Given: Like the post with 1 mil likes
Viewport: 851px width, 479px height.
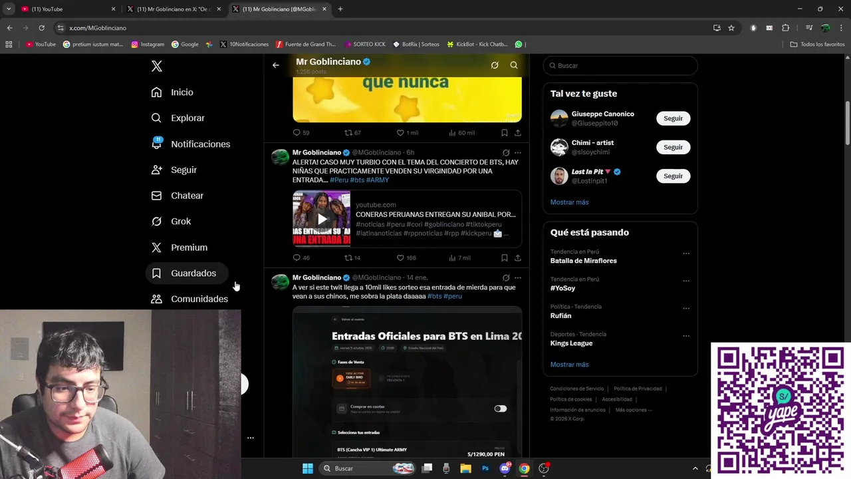Looking at the screenshot, I should coord(407,132).
